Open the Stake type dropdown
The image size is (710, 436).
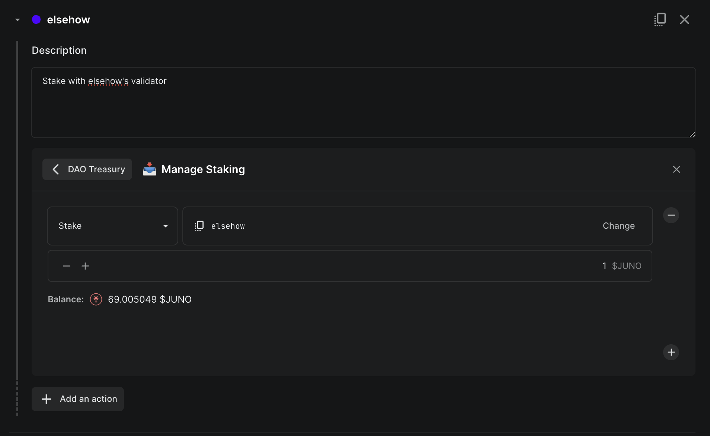tap(112, 226)
